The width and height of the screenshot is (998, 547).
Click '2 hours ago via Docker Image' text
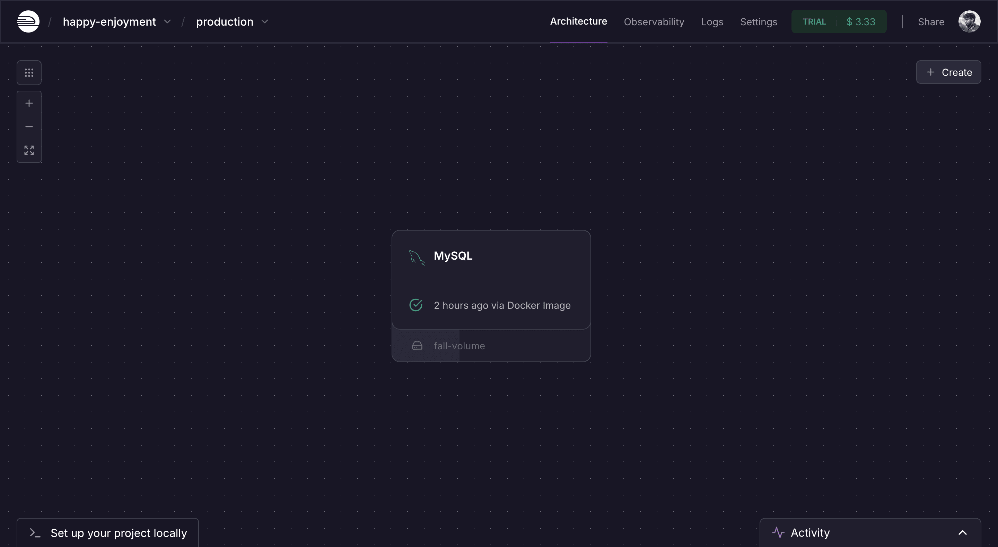pos(502,305)
